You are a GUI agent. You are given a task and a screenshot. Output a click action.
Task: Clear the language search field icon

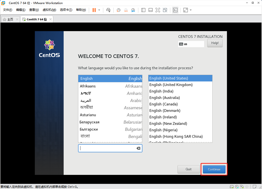click(x=138, y=148)
